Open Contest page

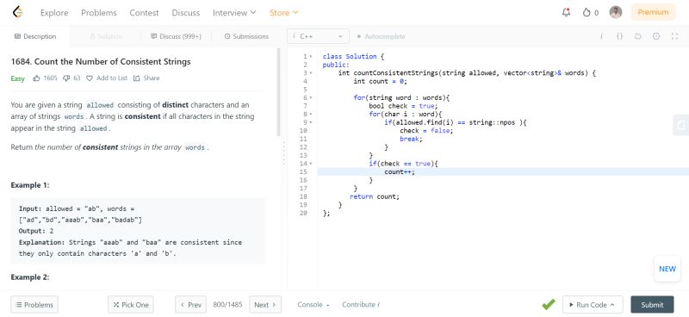click(x=144, y=13)
